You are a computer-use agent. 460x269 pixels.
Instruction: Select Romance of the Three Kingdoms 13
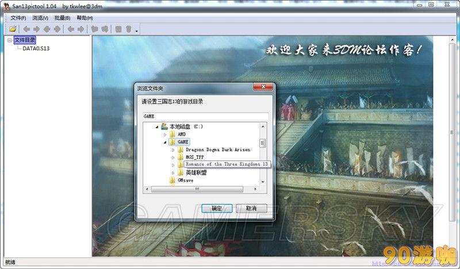(227, 164)
